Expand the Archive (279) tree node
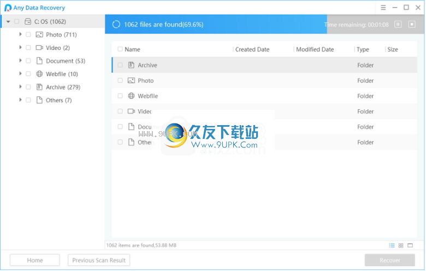The image size is (426, 271). (x=20, y=87)
